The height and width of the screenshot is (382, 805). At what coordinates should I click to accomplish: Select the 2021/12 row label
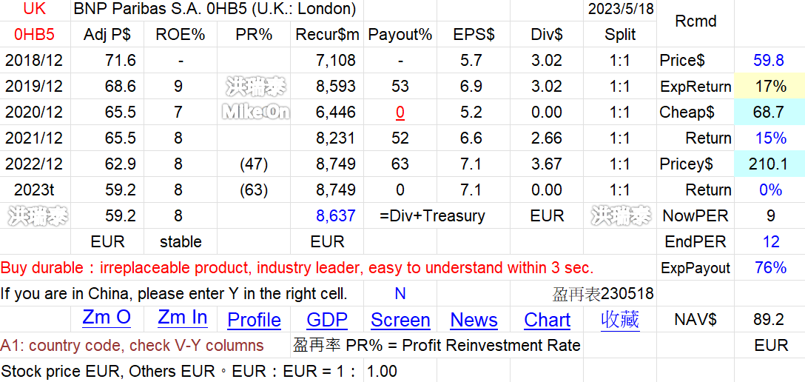tap(34, 138)
